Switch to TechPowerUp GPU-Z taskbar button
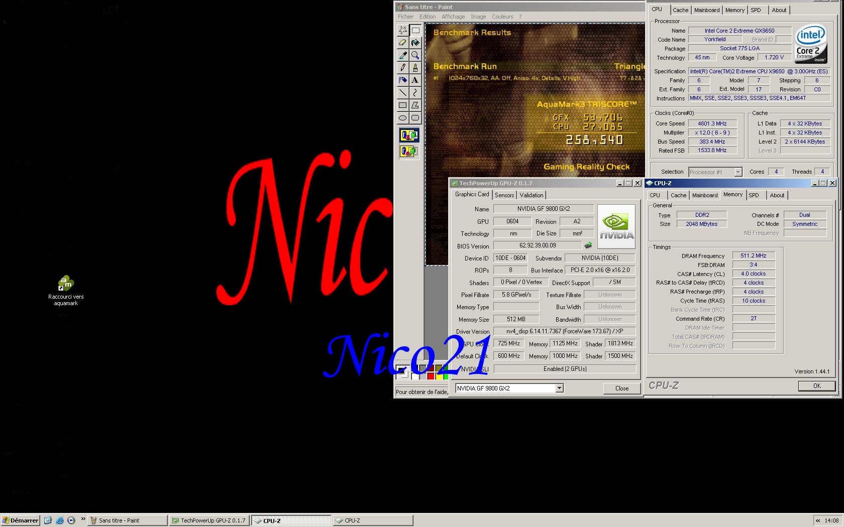844x527 pixels. pyautogui.click(x=209, y=520)
